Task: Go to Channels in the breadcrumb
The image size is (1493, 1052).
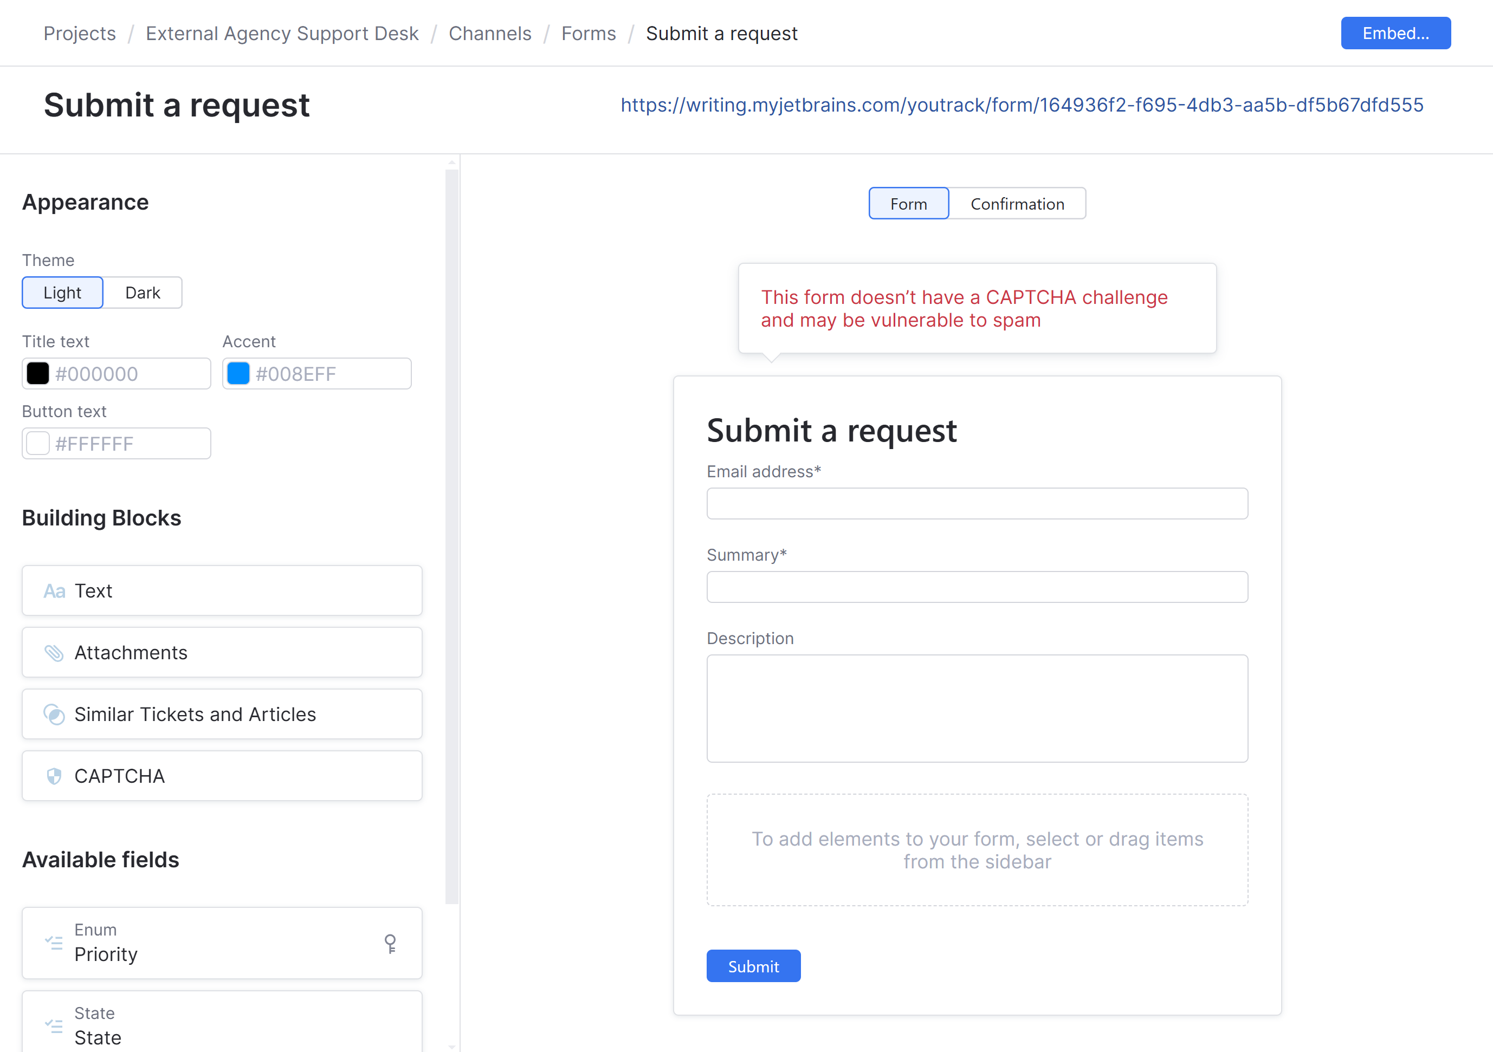Action: click(x=490, y=34)
